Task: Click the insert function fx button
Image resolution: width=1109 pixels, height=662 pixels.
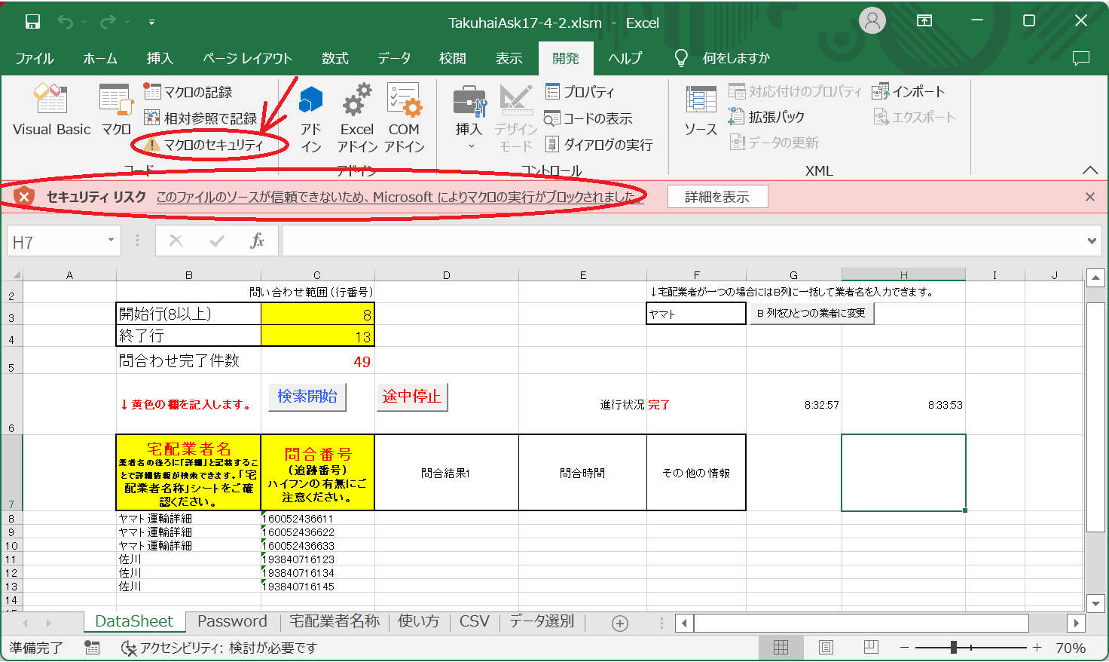Action: tap(258, 241)
